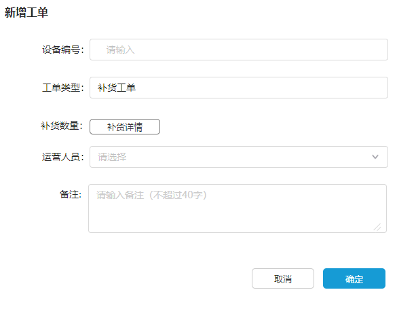Click the 备注 field label
Screen dimensions: 416x309
coord(71,195)
